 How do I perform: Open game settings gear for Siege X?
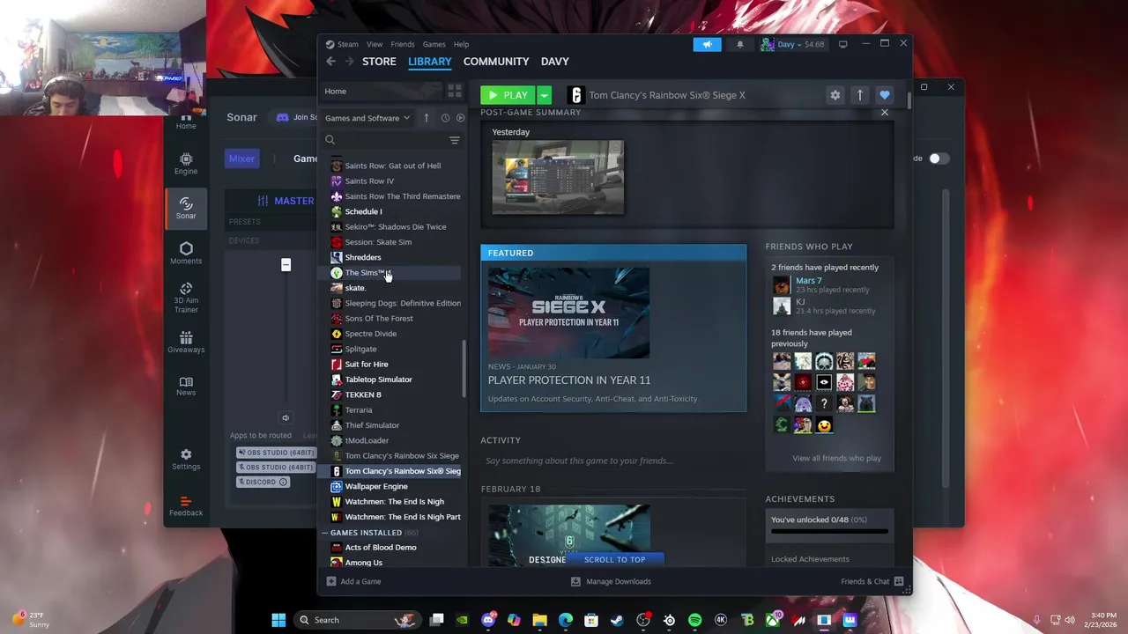[835, 95]
